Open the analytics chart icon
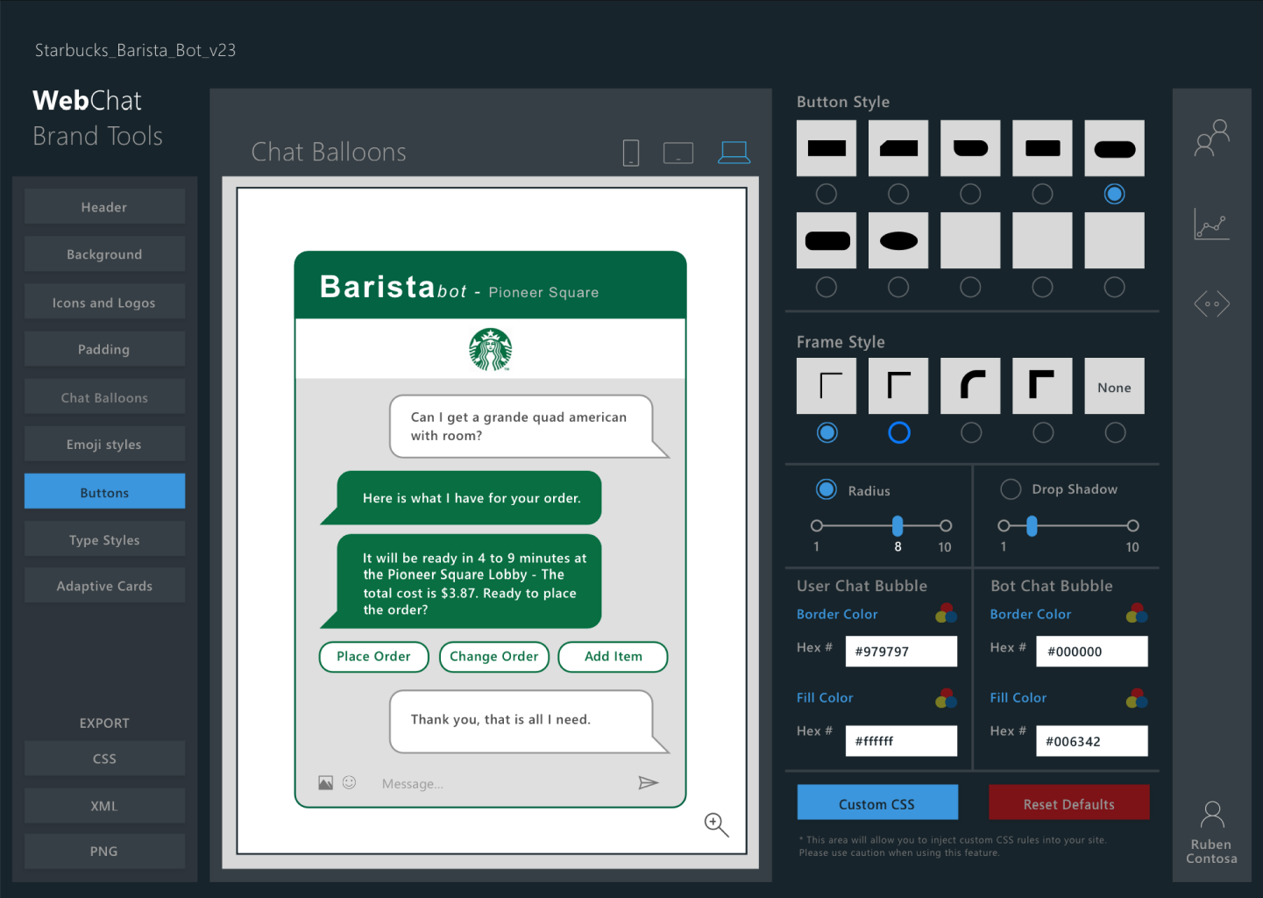Screen dimensions: 1263x898 1212,224
